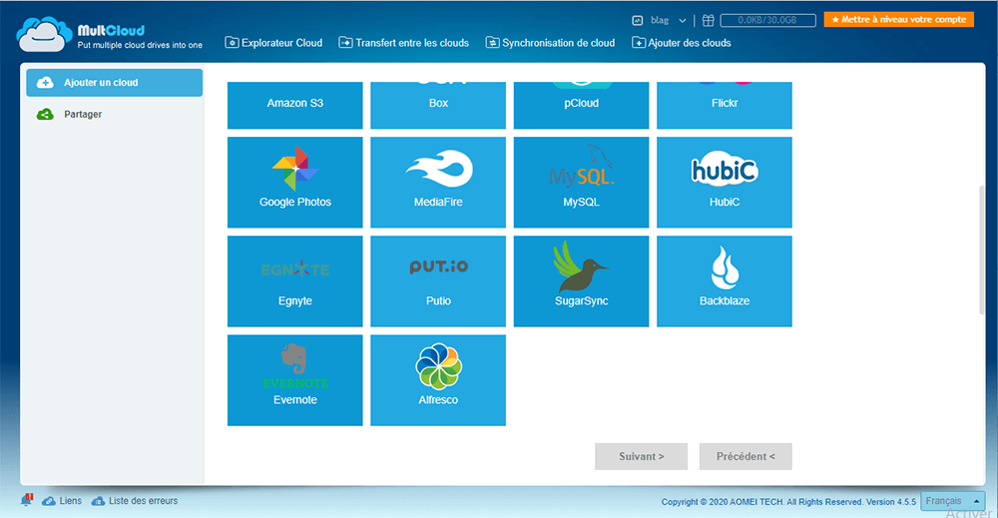Click the copyright AOMEI TECH text

(788, 502)
